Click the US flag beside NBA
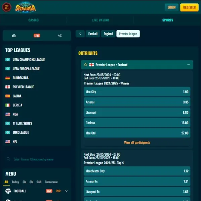Screen dimensions: 201x201 8,114
